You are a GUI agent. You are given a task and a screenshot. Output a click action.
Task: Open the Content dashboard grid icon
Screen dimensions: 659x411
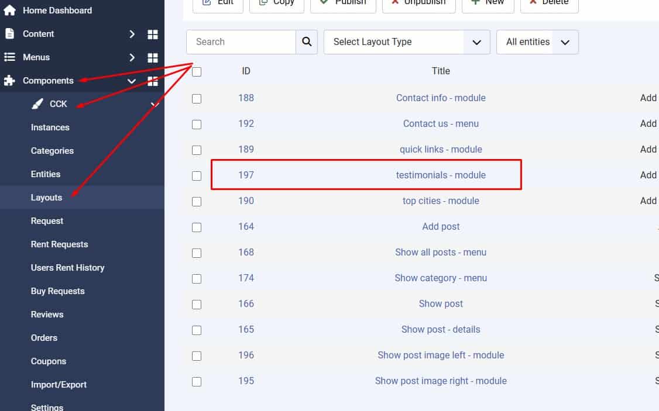point(153,34)
